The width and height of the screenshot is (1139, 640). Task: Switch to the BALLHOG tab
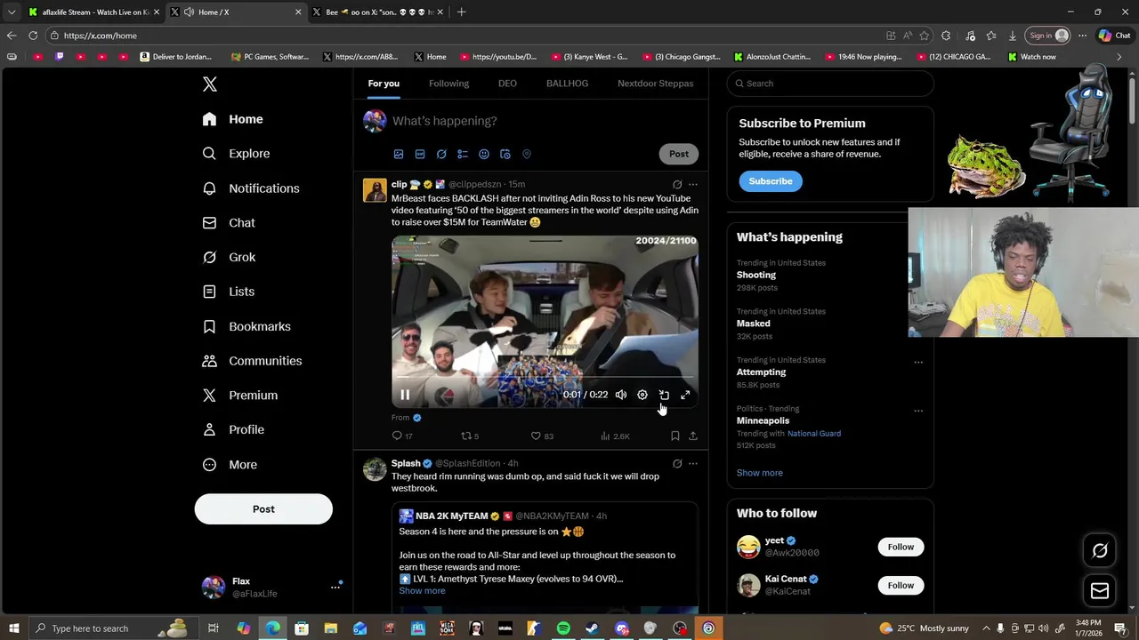pyautogui.click(x=567, y=84)
